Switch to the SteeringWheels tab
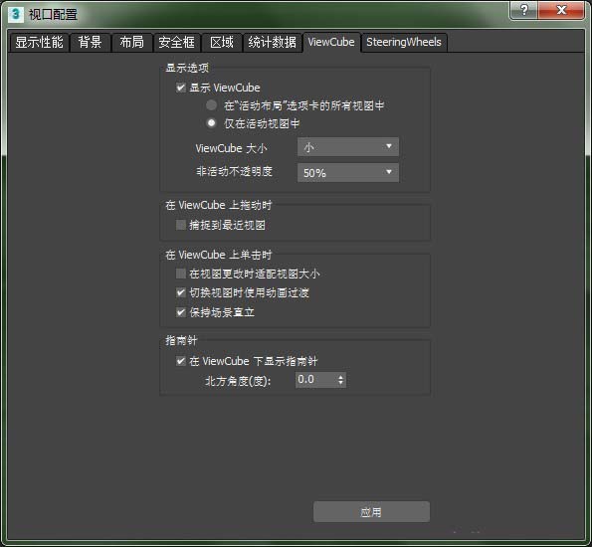This screenshot has height=547, width=592. point(404,42)
